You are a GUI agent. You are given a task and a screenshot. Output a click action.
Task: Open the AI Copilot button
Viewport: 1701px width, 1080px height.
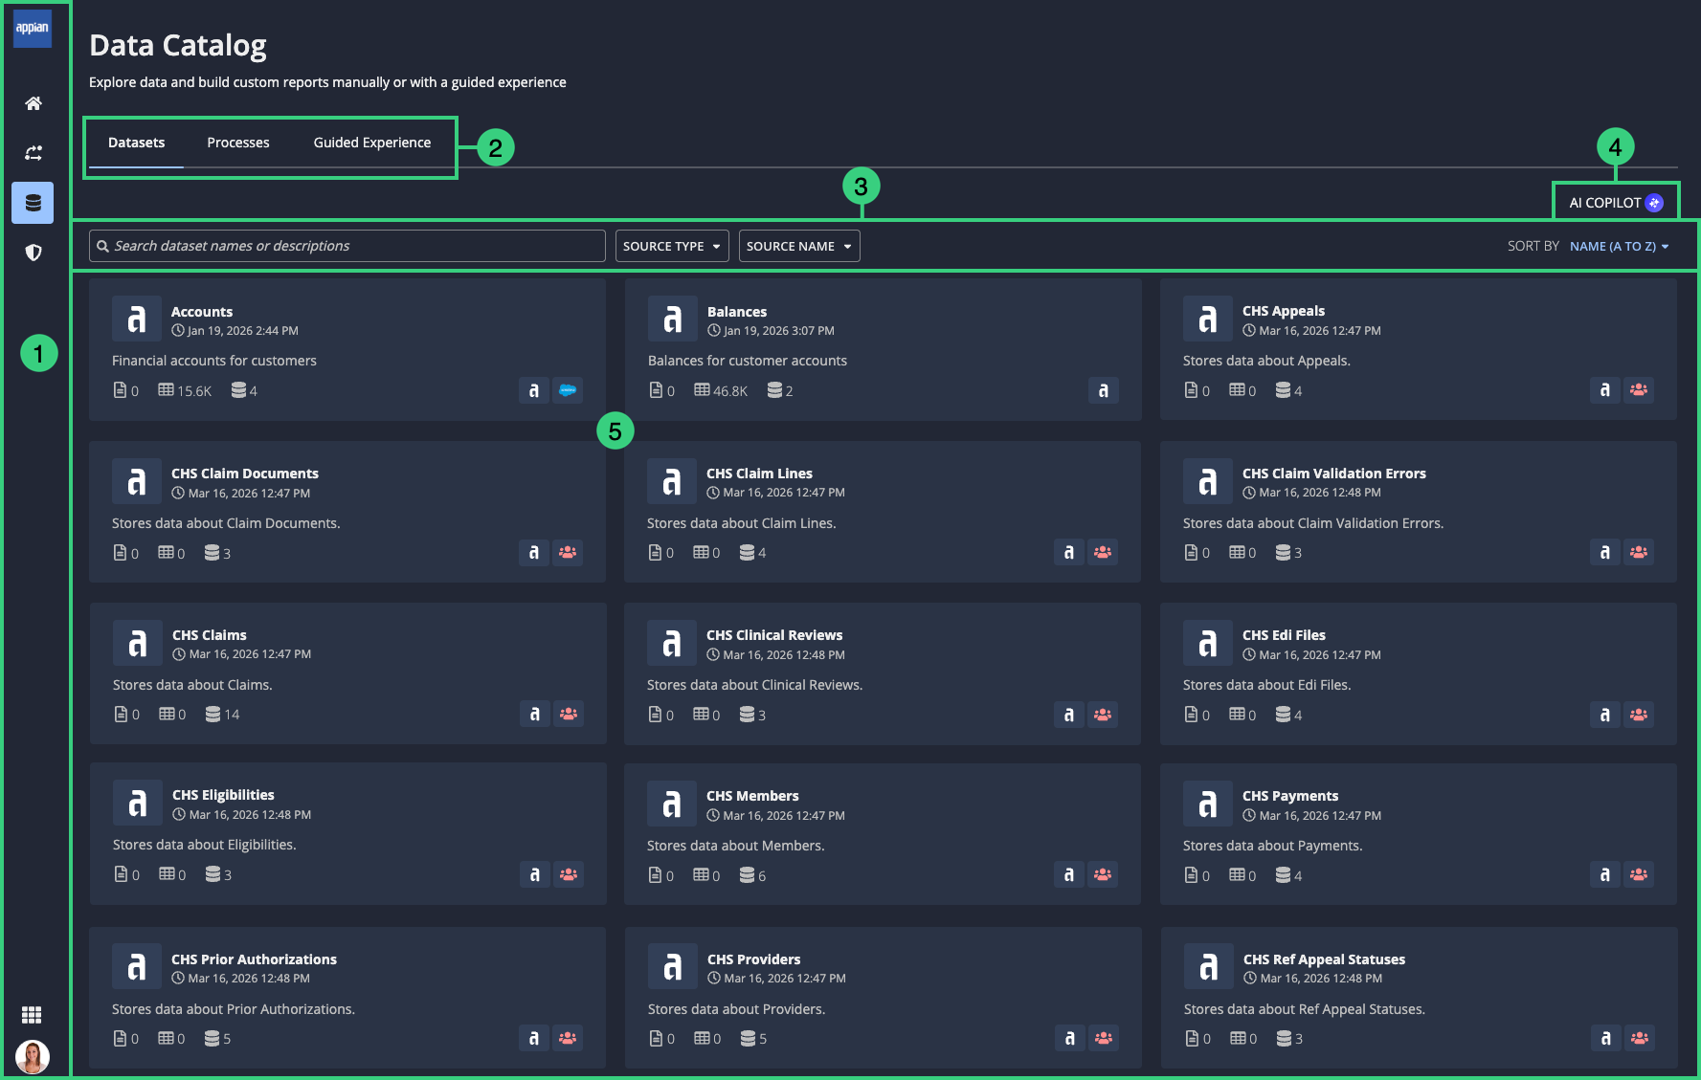click(1616, 203)
